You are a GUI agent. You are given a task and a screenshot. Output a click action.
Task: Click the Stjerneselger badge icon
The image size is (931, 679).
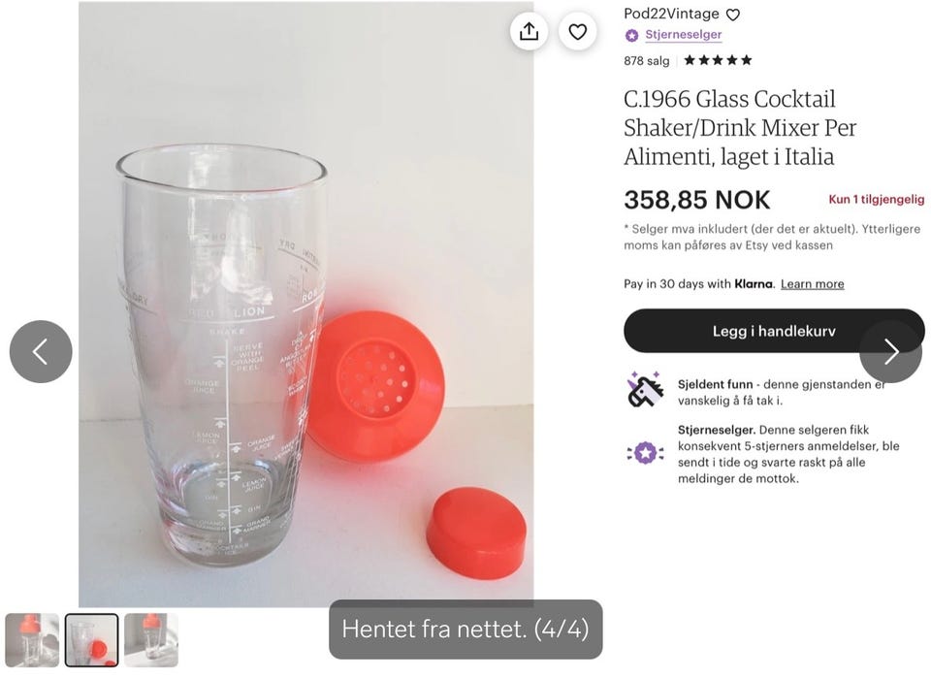tap(632, 35)
